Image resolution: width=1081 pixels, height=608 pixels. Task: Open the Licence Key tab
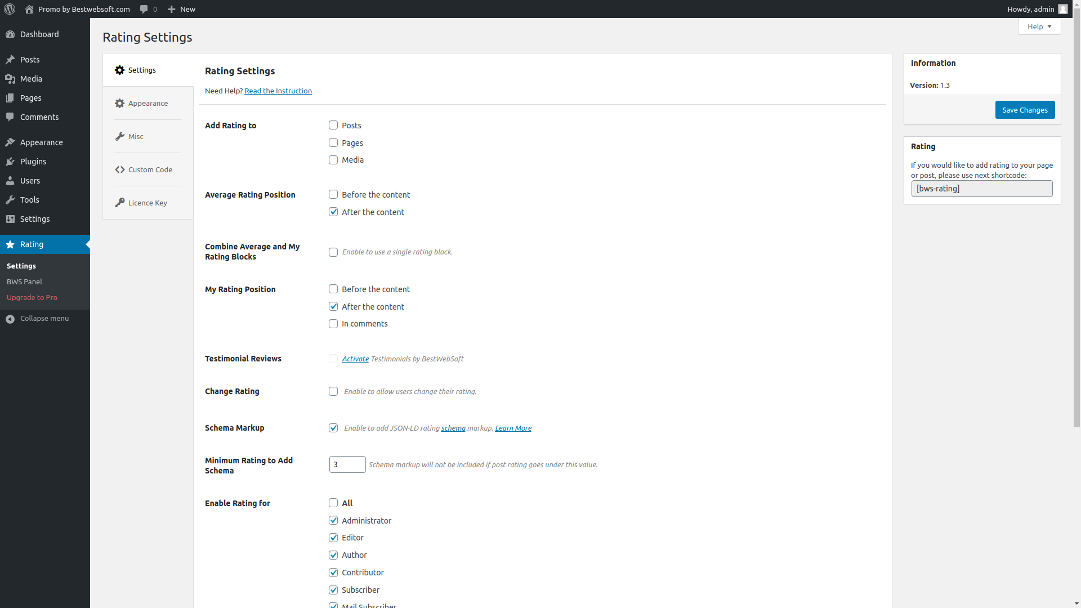[x=148, y=203]
